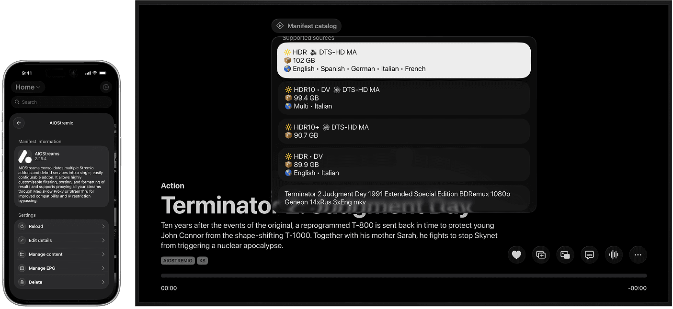The width and height of the screenshot is (673, 309).
Task: Expand the Manage EPG row
Action: [61, 268]
